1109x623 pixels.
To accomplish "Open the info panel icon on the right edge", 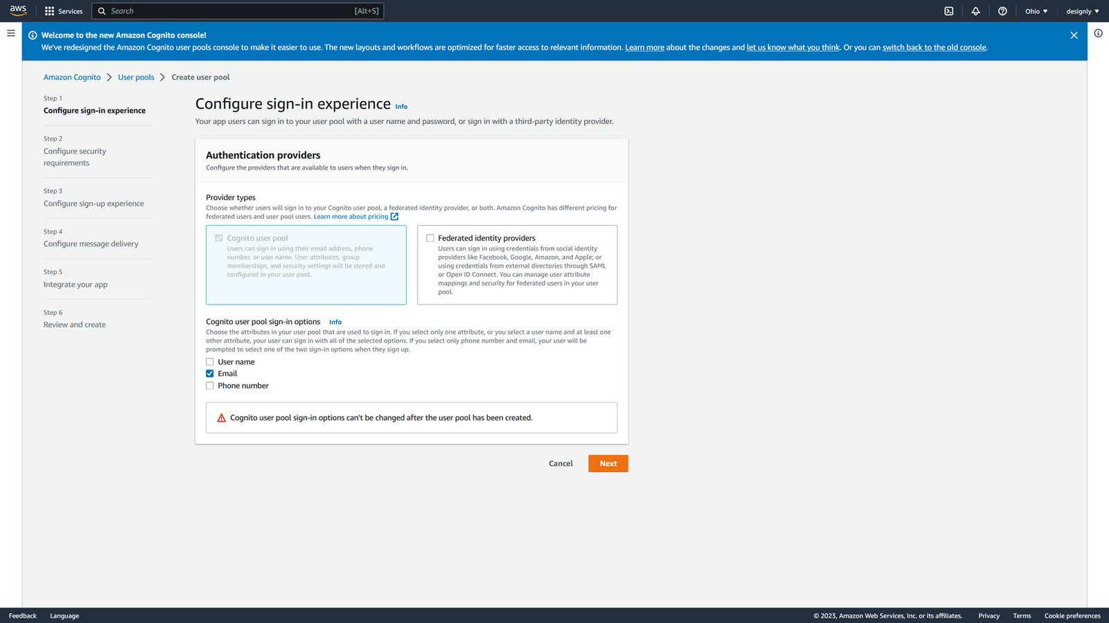I will click(1099, 33).
